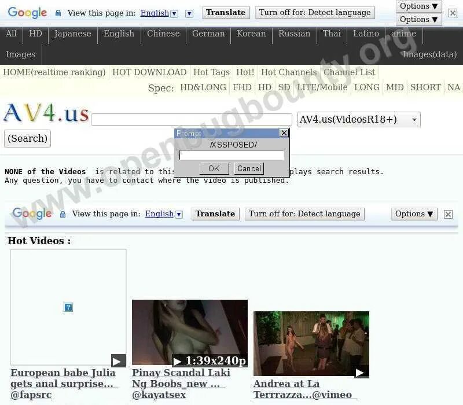463x405 pixels.
Task: Select the Russian category tab
Action: click(x=295, y=34)
